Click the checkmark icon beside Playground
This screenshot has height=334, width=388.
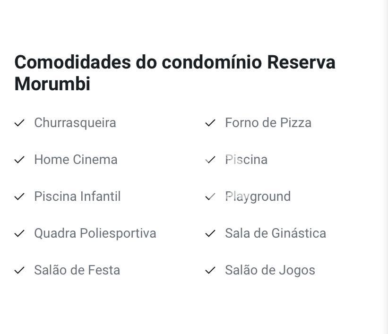[x=210, y=197]
